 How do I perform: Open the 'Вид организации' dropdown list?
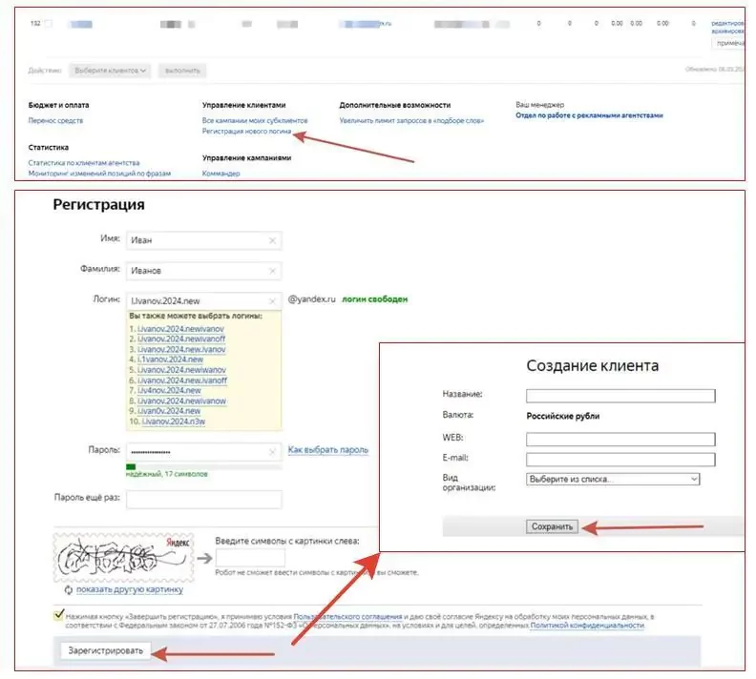(612, 479)
